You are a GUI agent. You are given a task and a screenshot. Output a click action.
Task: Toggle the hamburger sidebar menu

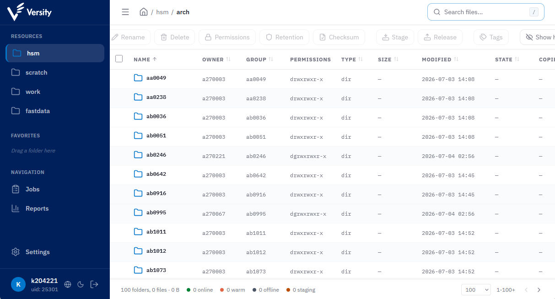tap(125, 12)
